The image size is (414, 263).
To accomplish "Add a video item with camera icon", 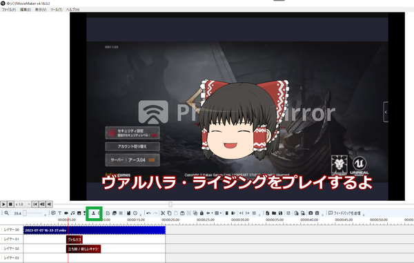I will pyautogui.click(x=66, y=213).
